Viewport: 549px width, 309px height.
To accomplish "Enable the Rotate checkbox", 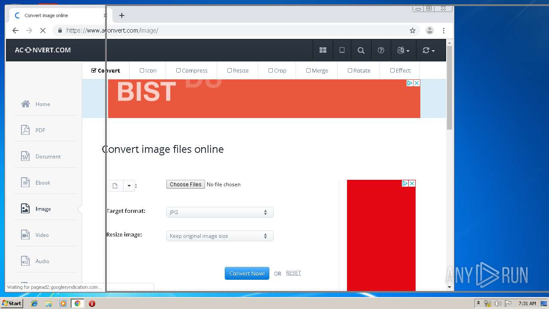I will click(350, 70).
